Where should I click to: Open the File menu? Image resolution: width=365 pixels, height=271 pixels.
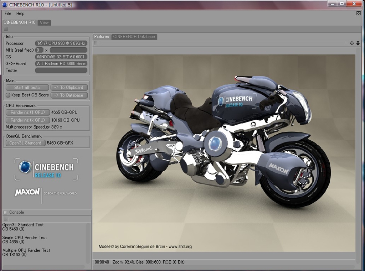8,14
